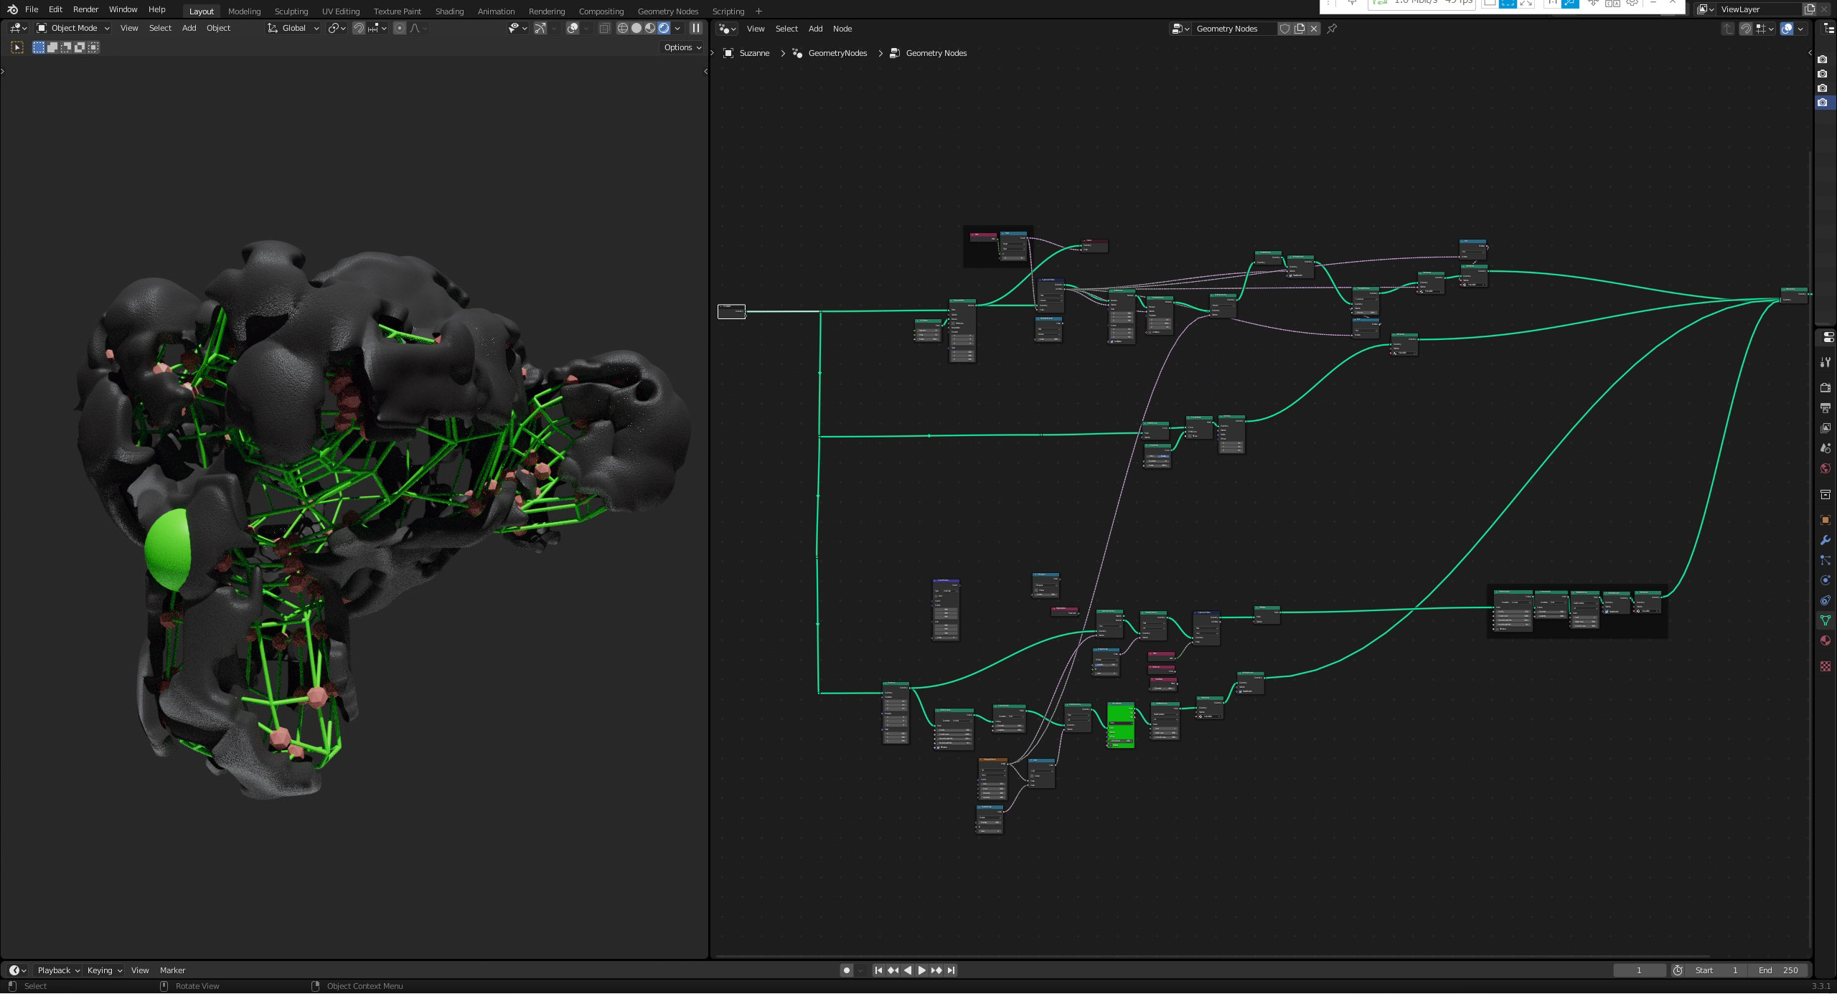Open Texture properties tab

coord(1826,666)
